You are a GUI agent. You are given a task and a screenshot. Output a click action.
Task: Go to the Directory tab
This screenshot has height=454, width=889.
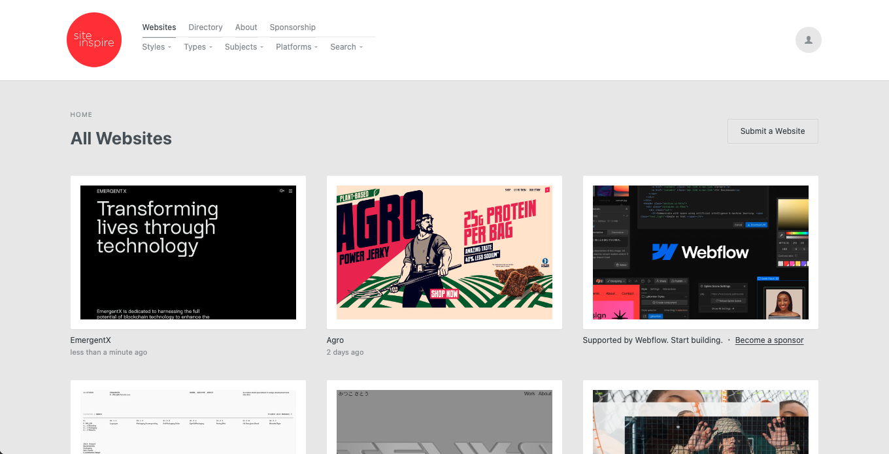[205, 27]
